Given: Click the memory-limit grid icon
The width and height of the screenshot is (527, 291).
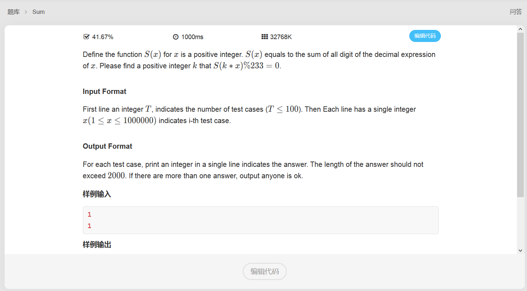Looking at the screenshot, I should tap(265, 37).
